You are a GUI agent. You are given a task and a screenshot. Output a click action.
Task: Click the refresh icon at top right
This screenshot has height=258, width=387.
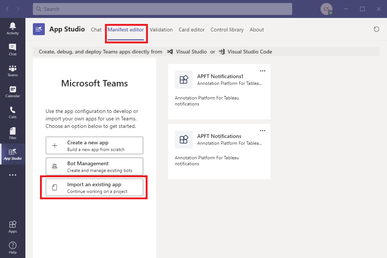[x=377, y=29]
